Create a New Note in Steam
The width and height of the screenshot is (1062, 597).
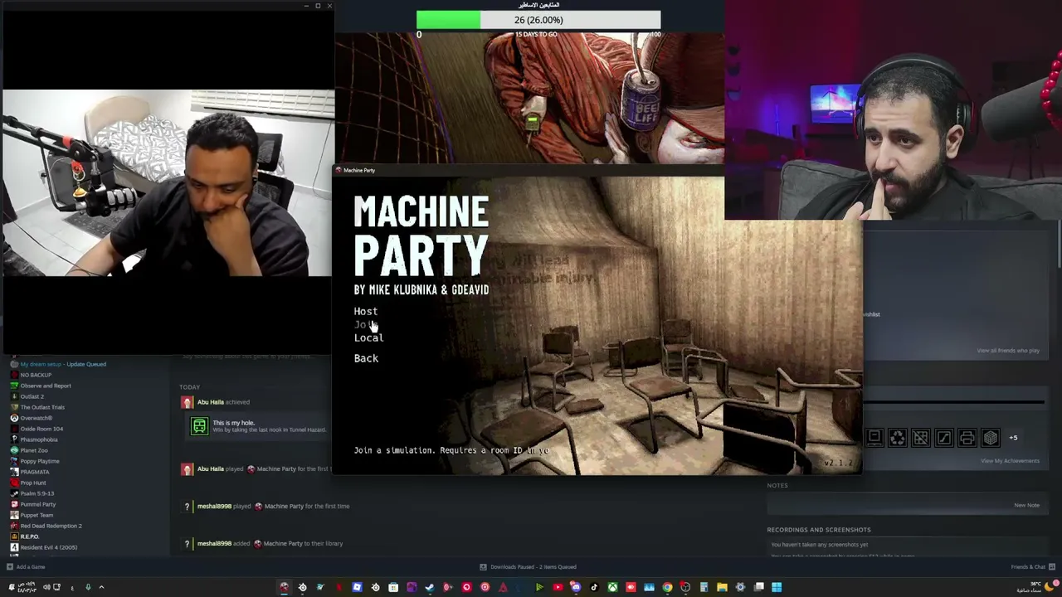point(1026,505)
